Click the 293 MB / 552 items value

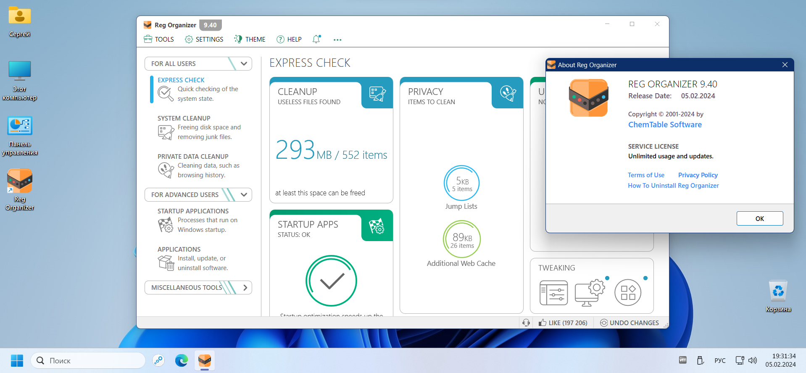[331, 150]
